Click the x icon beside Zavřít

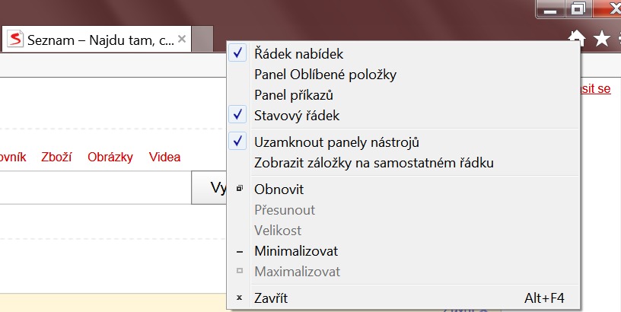239,298
